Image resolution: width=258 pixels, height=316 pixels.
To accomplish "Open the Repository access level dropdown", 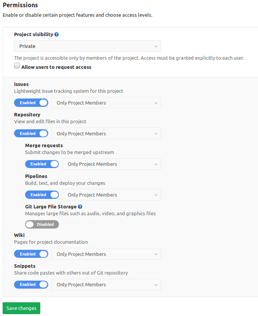I will point(106,133).
